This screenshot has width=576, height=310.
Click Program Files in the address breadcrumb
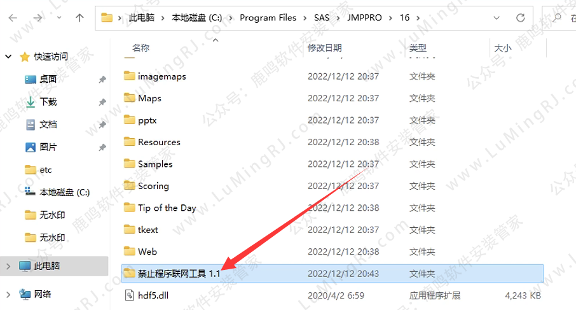point(268,18)
